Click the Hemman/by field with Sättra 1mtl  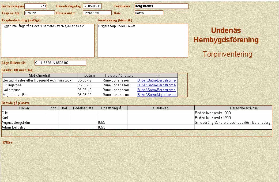[x=97, y=13]
